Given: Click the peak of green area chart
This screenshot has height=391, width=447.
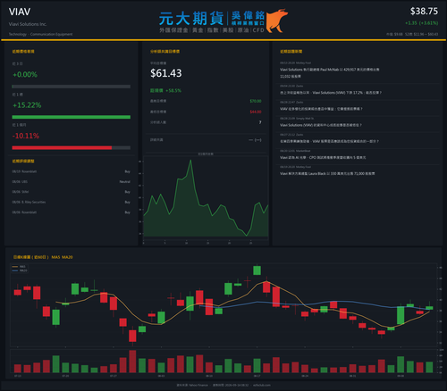Looking at the screenshot, I should (190, 161).
